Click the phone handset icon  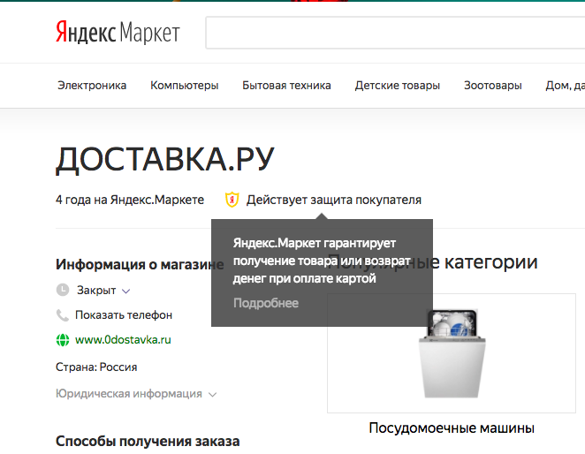pos(63,315)
